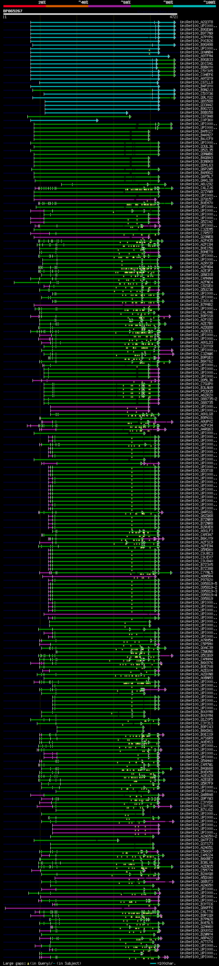Select hit label UniRef100_C5Y3V5
219x966 pixels.
click(x=196, y=71)
